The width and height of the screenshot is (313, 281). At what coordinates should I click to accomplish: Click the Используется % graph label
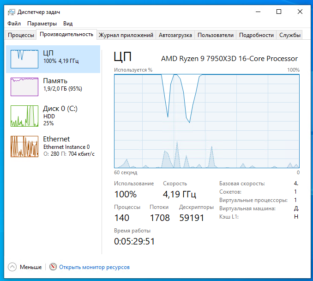pos(133,70)
